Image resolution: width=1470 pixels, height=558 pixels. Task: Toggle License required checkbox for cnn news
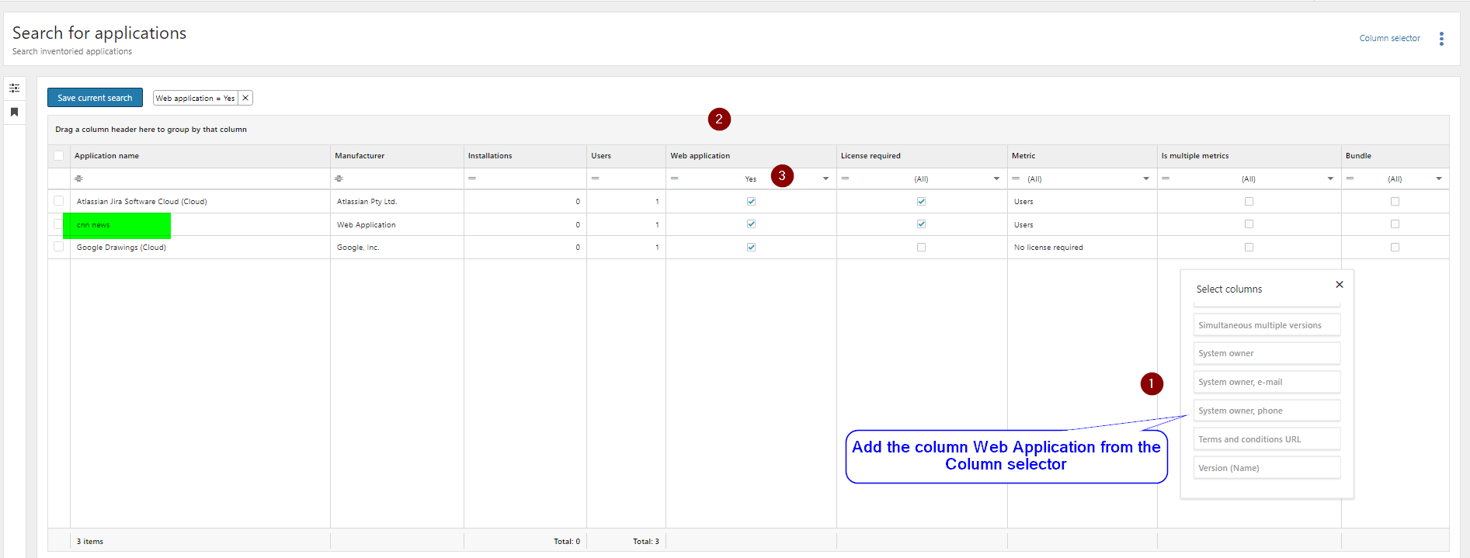click(x=921, y=224)
